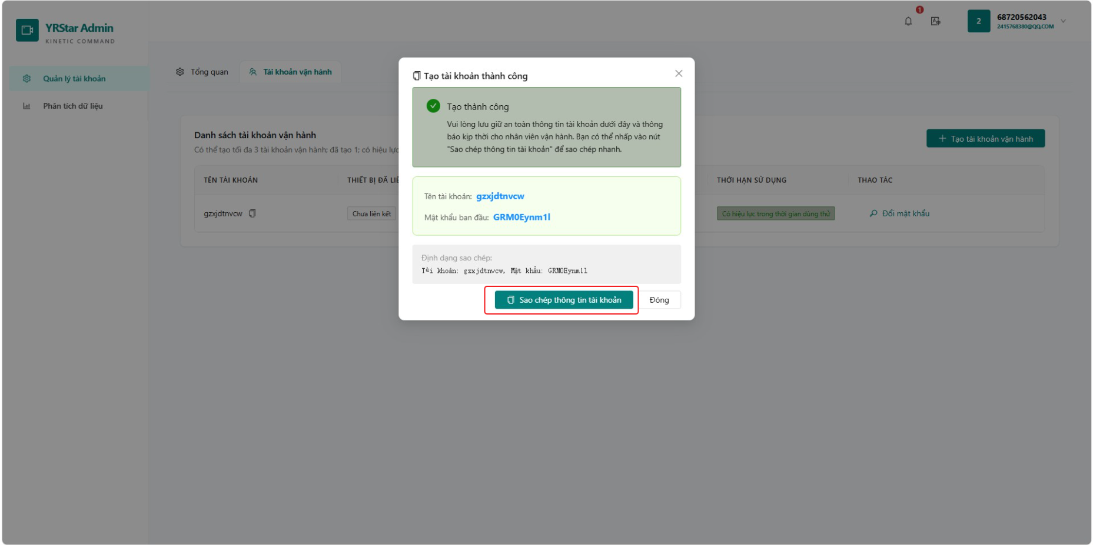Click the trial validity status tag
Viewport: 1093px width, 545px height.
pyautogui.click(x=776, y=213)
